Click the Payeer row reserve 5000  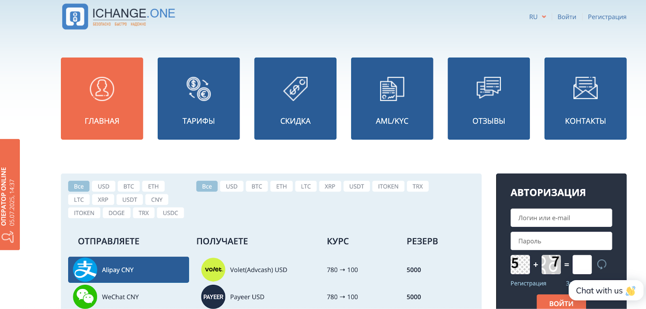point(414,297)
